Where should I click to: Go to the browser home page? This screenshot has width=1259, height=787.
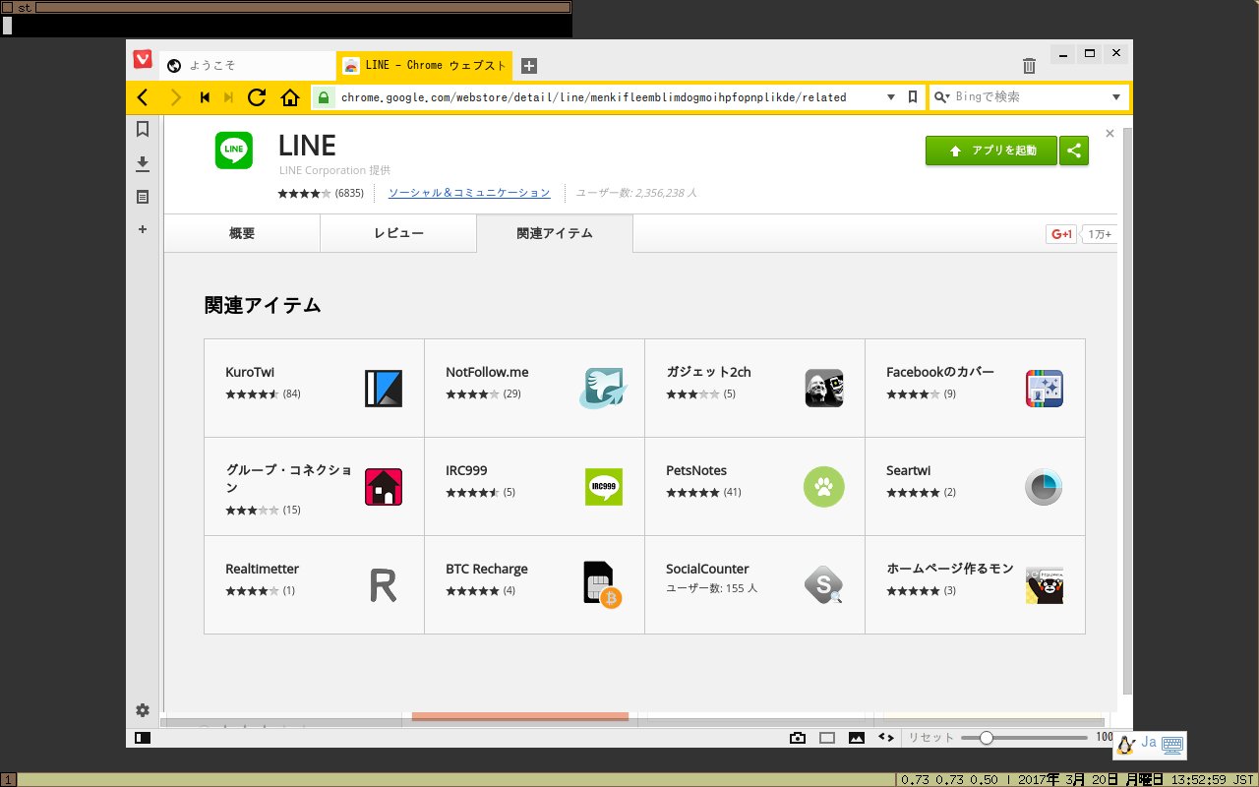point(289,97)
